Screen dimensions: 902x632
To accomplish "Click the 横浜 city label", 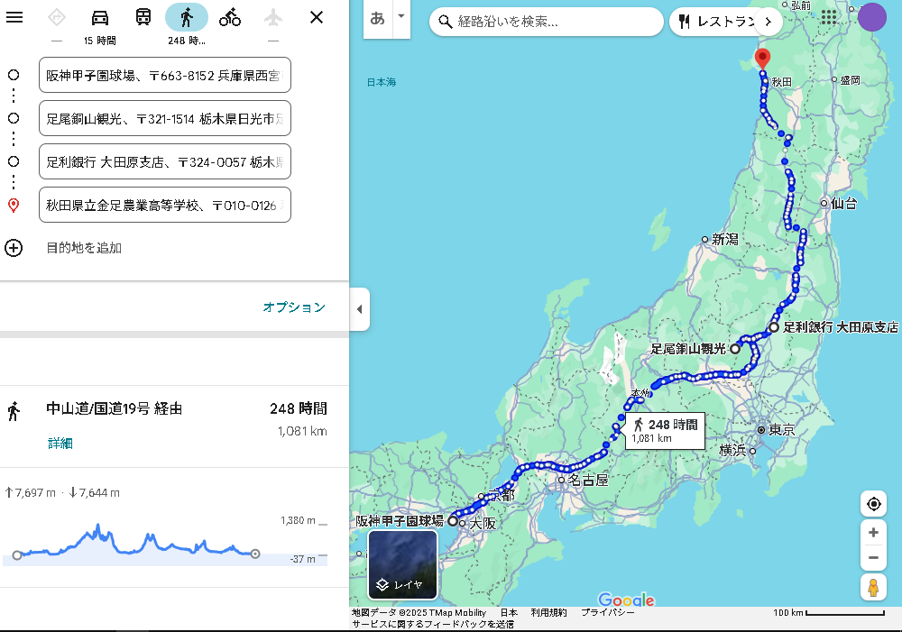I will point(732,450).
